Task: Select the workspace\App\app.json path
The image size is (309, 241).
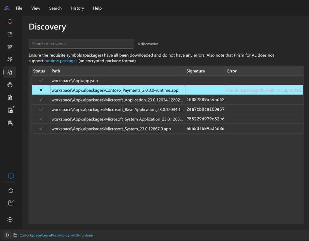Action: point(75,80)
